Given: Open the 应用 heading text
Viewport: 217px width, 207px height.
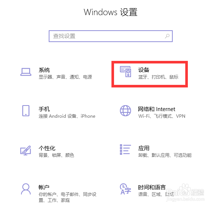Looking at the screenshot, I should tap(144, 148).
